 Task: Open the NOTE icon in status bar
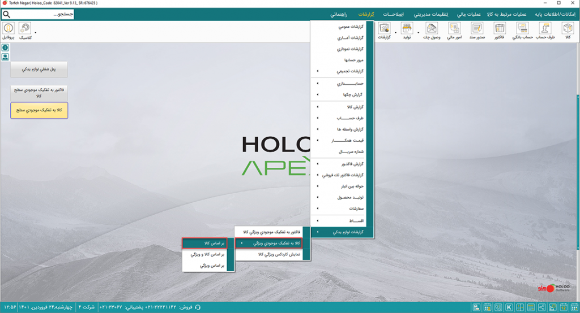coord(531,307)
